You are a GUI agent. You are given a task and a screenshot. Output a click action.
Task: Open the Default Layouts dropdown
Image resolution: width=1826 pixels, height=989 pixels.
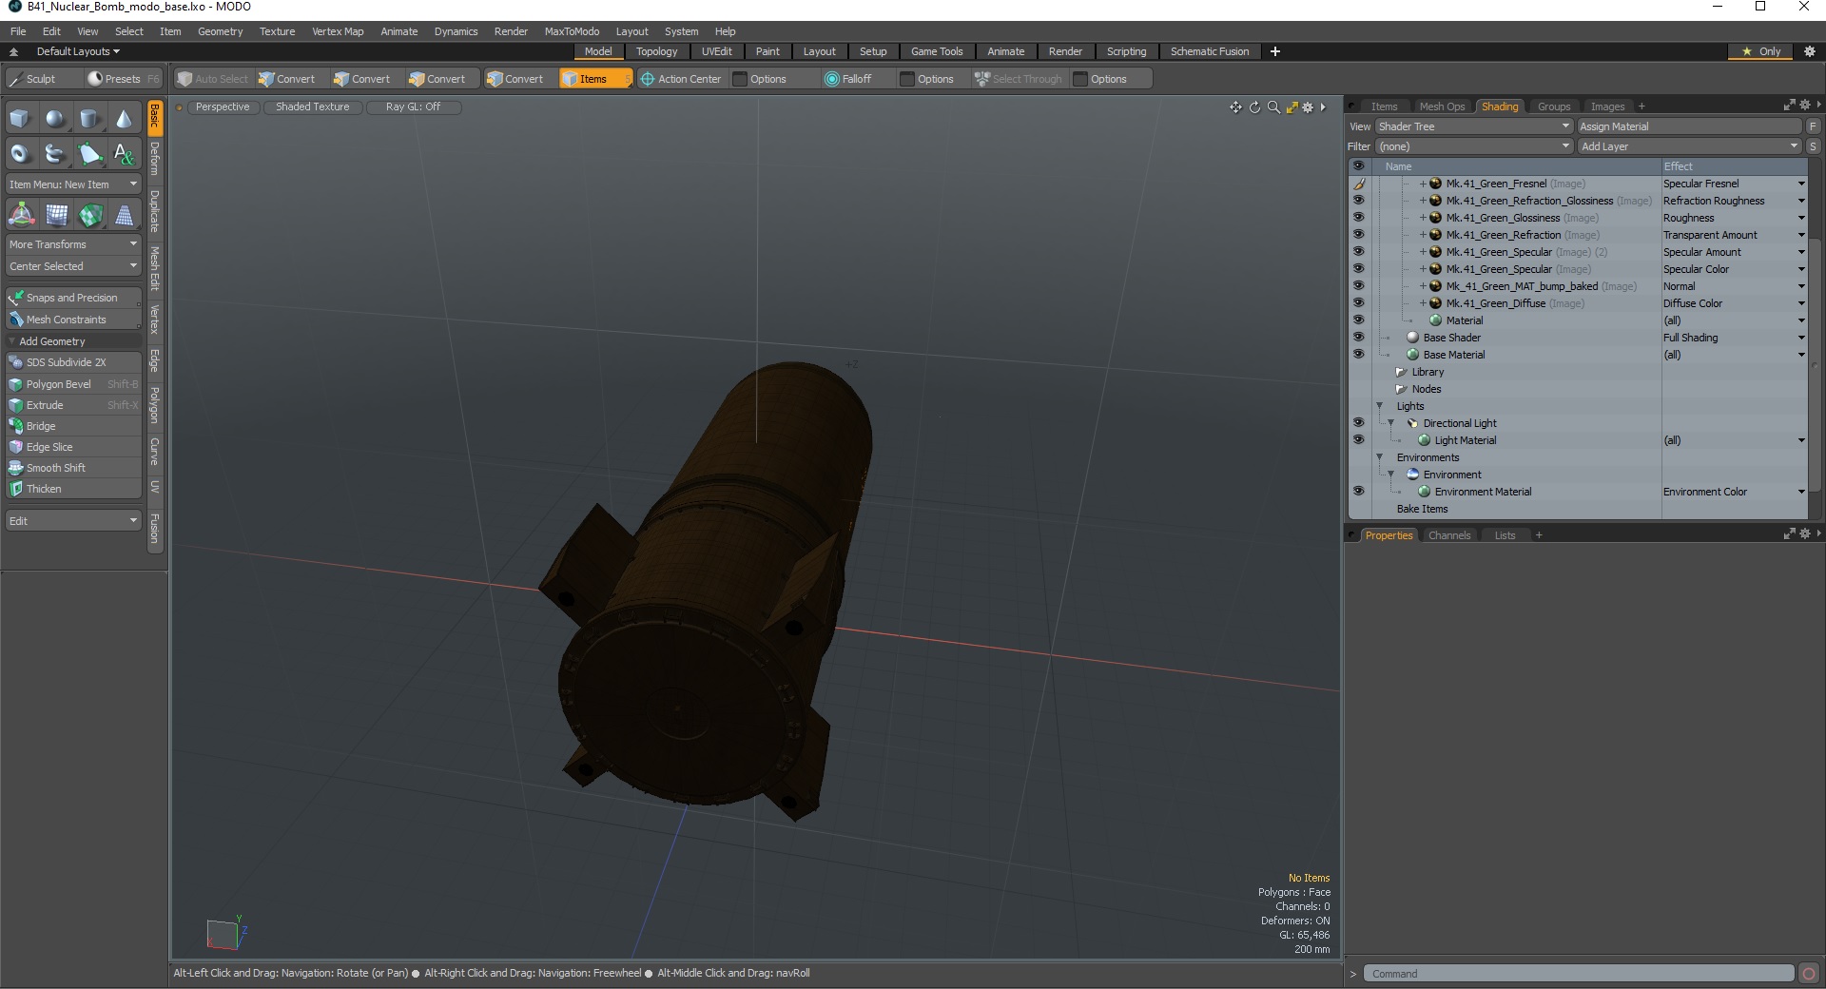click(x=78, y=51)
